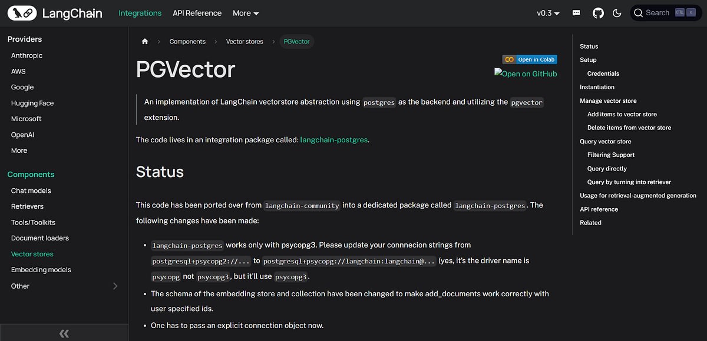Image resolution: width=707 pixels, height=341 pixels.
Task: Jump to Query directly section
Action: point(607,169)
